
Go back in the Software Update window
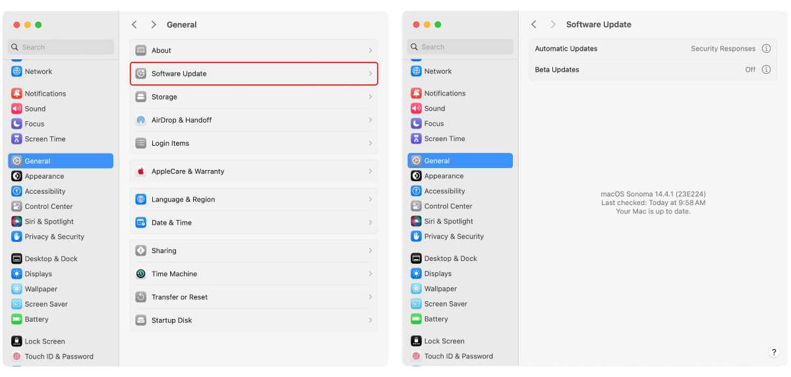tap(534, 24)
